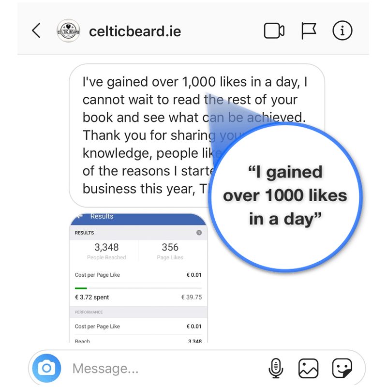387x387 pixels.
Task: Tap the back arrow beside Results
Action: tap(79, 216)
